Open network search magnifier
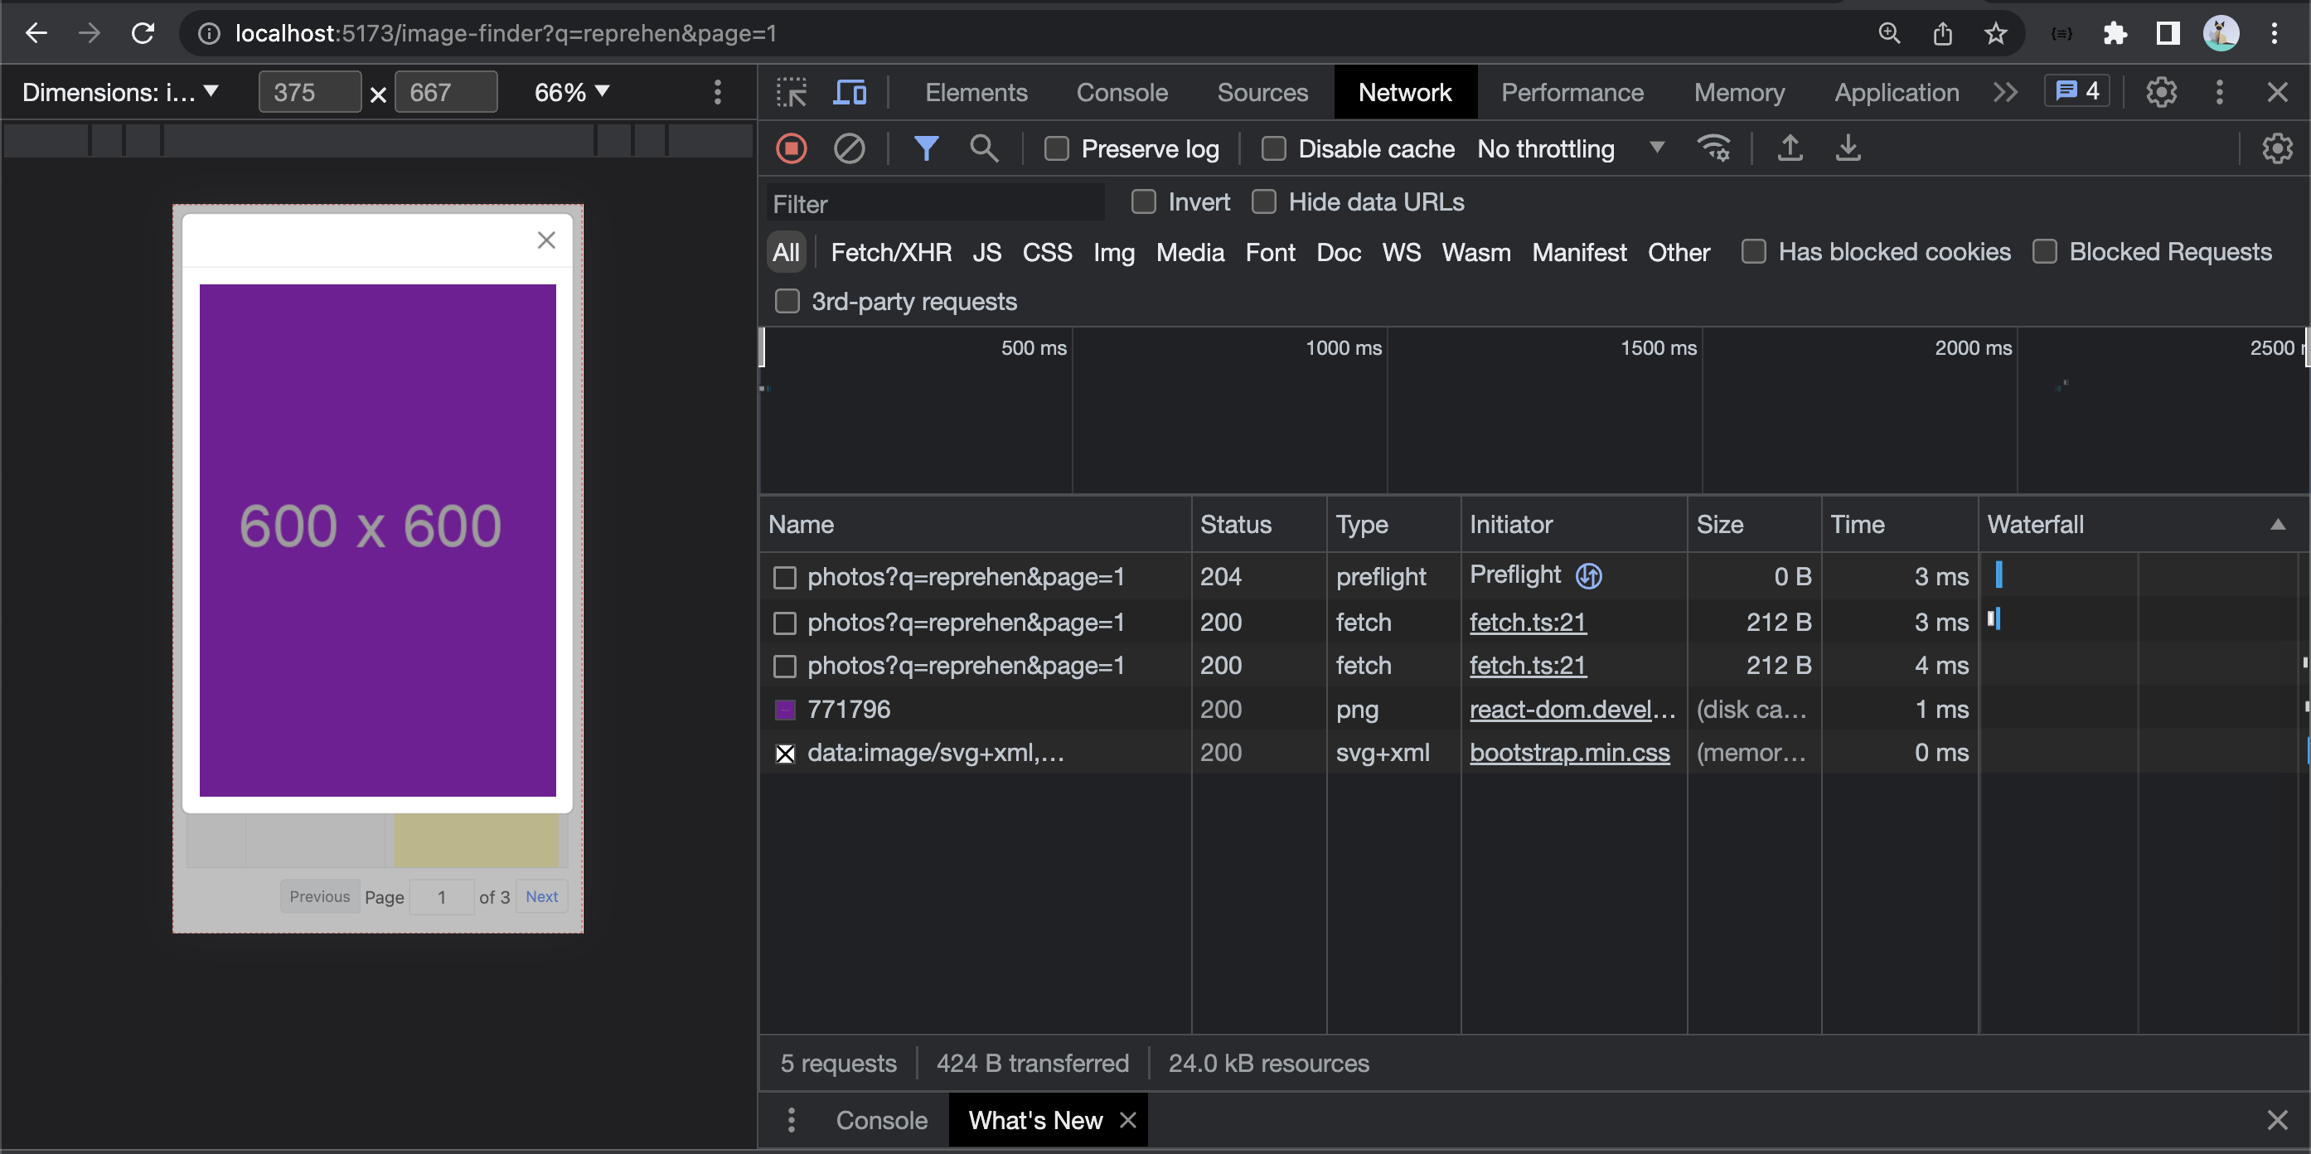 point(984,148)
